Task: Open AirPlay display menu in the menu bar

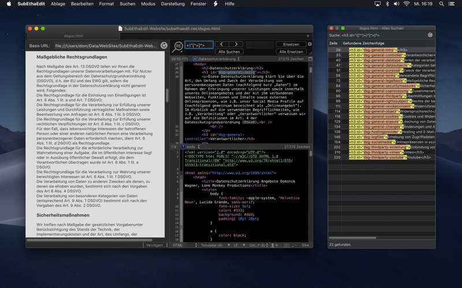Action: 378,4
